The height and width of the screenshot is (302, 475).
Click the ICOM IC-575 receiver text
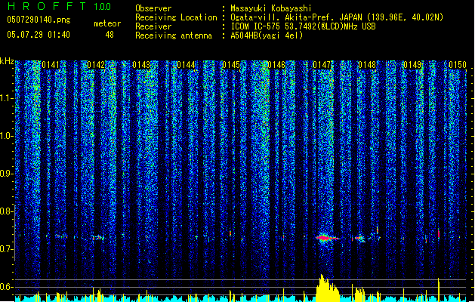point(303,26)
